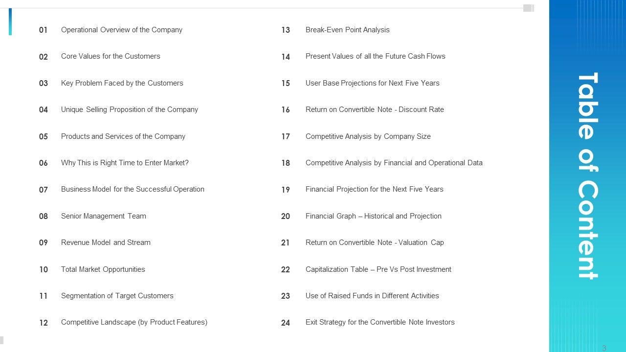The width and height of the screenshot is (626, 352).
Task: Click 'Total Market Opportunities' entry
Action: point(103,269)
